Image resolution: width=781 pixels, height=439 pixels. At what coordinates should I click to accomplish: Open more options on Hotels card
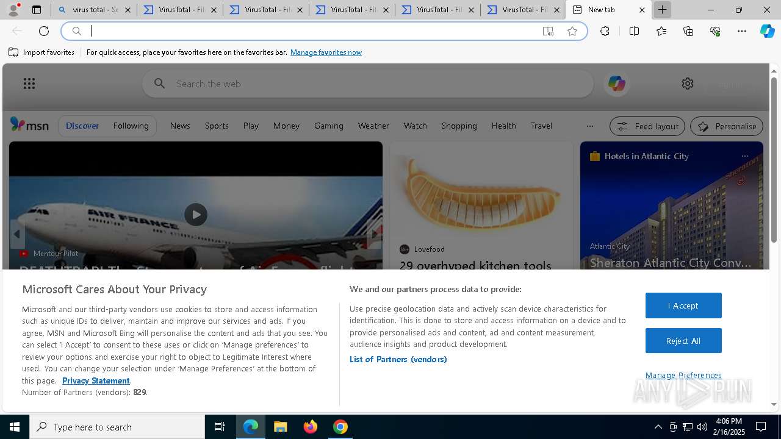(x=744, y=156)
